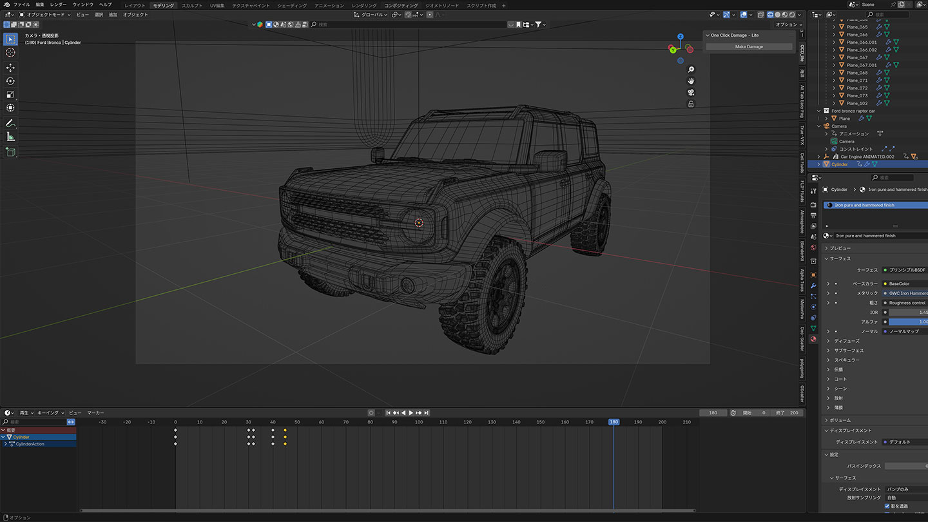Screen dimensions: 928x522
Task: Open the レンダー menu
Action: click(58, 5)
